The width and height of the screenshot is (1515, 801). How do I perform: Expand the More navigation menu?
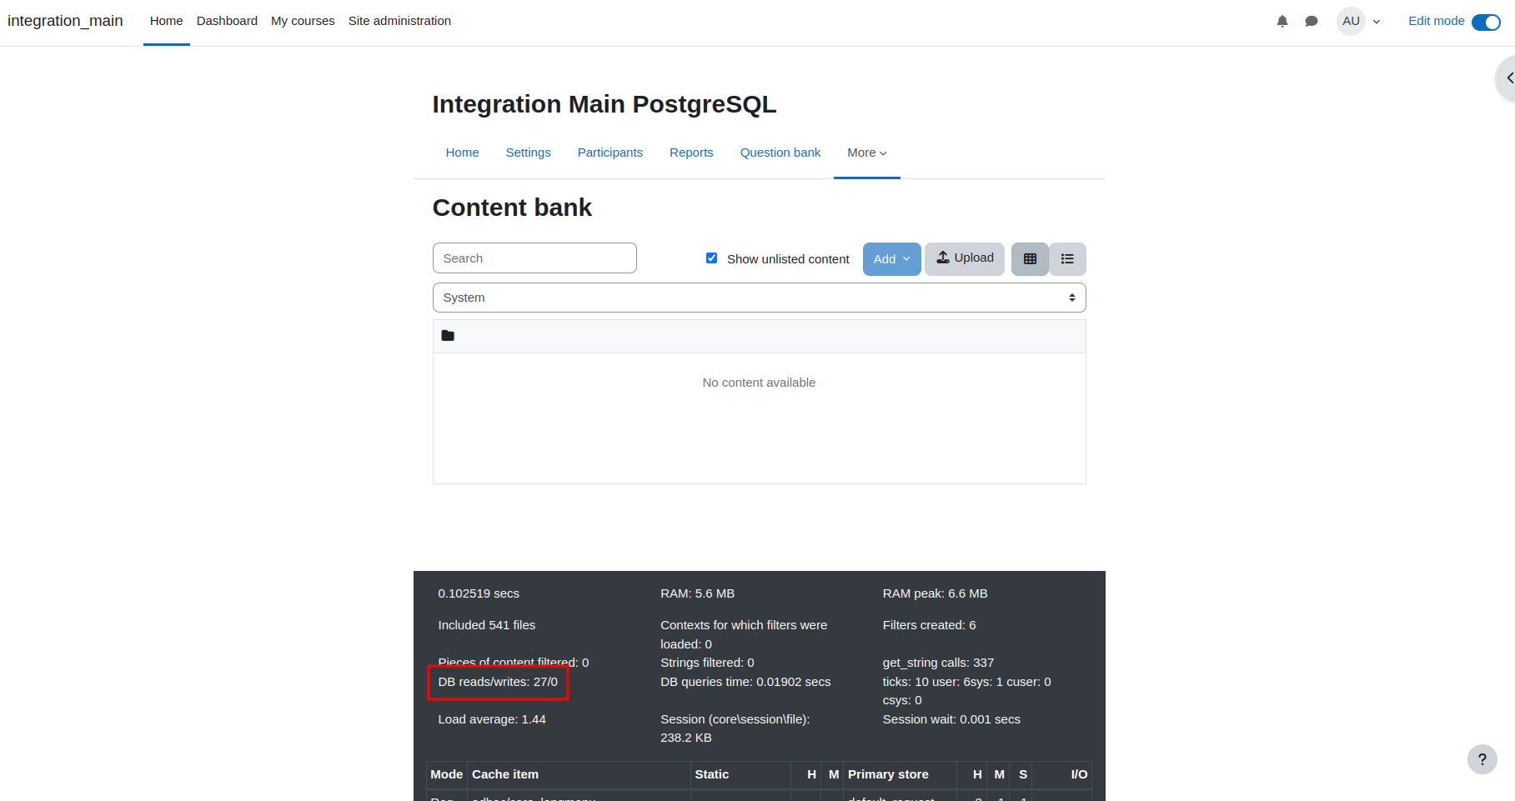(x=867, y=153)
